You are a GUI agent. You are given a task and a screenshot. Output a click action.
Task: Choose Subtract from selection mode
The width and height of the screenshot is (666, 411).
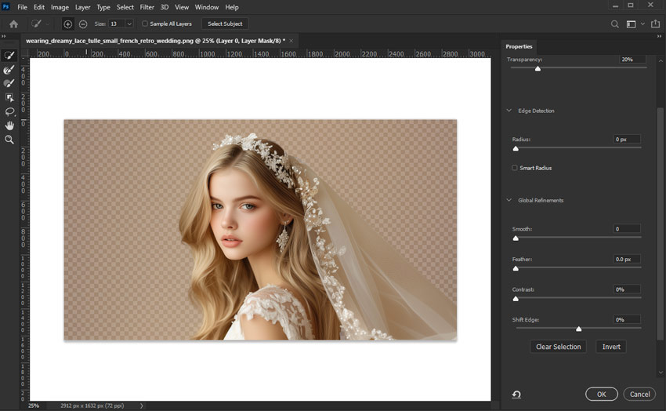(83, 24)
